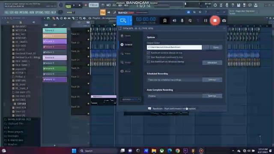
Task: Take a screenshot with Bandicam camera icon
Action: click(224, 21)
